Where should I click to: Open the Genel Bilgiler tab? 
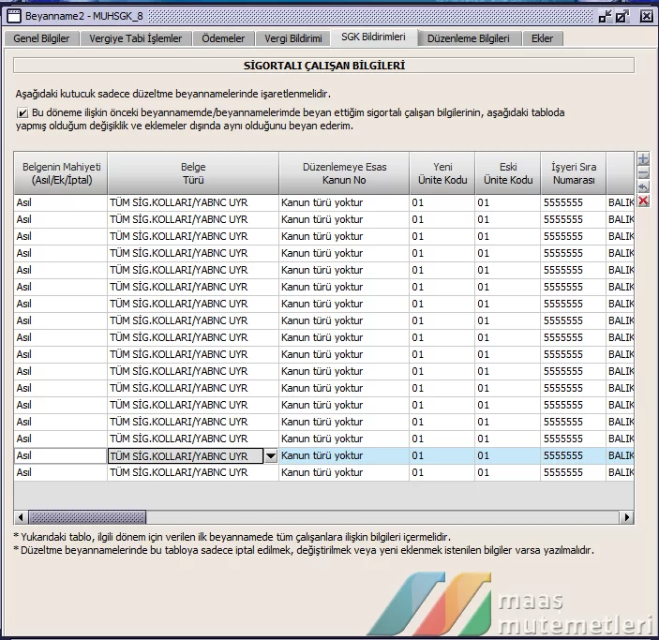tap(41, 38)
